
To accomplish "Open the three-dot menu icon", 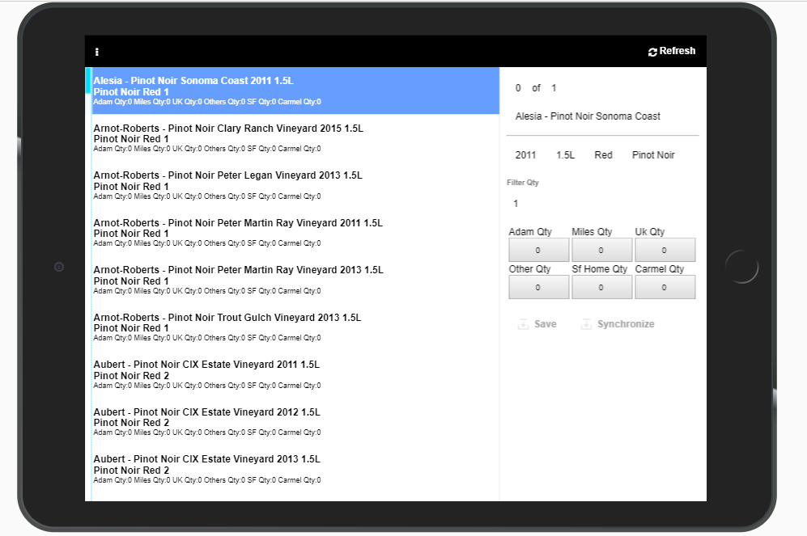I will click(96, 52).
